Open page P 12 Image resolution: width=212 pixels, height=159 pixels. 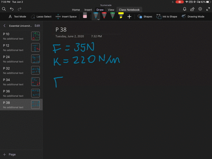[21, 47]
